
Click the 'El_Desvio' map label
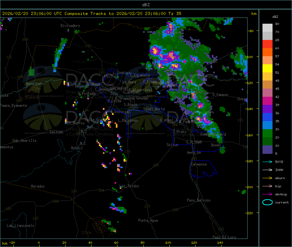[76, 123]
